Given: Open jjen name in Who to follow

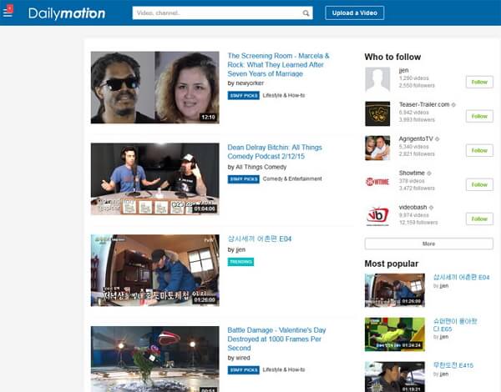Looking at the screenshot, I should point(403,70).
